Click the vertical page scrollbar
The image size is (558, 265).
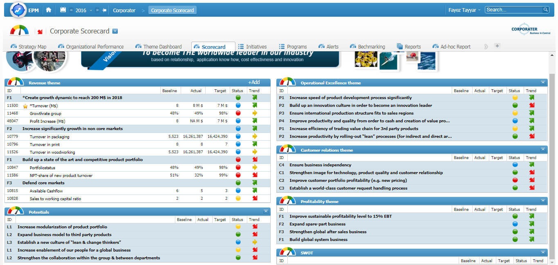[x=552, y=166]
